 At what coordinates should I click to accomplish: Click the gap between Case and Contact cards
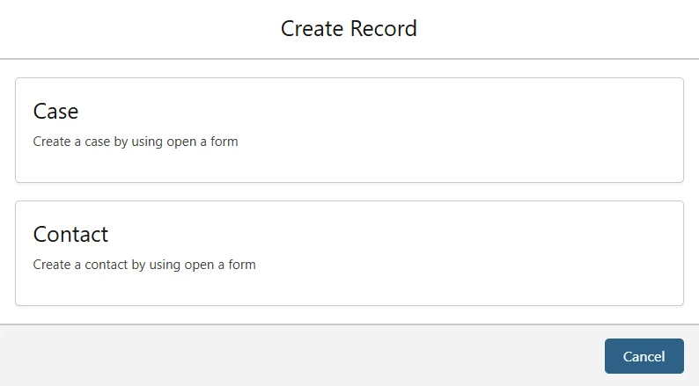point(349,192)
